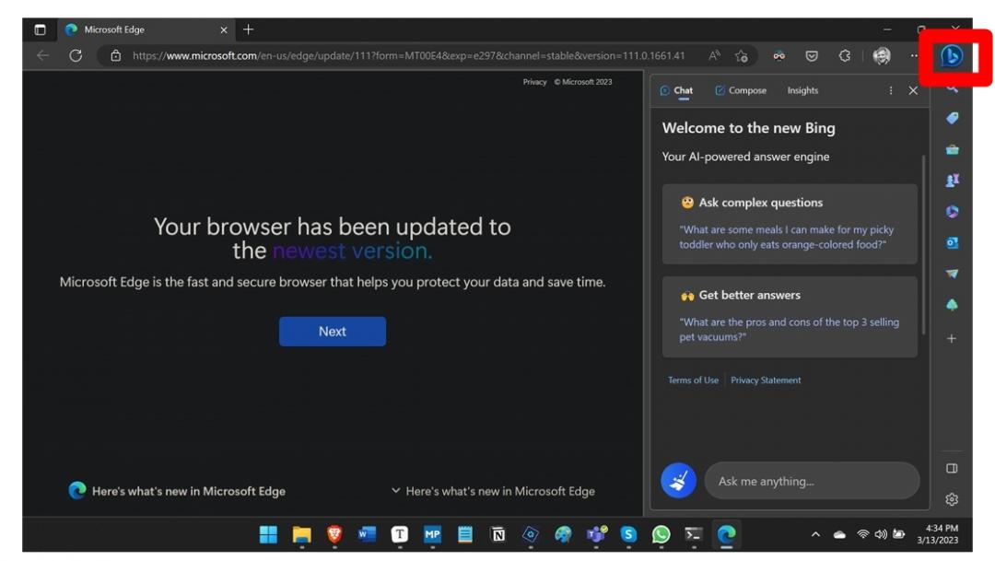Open the Pocket save-page shield icon

(x=812, y=56)
